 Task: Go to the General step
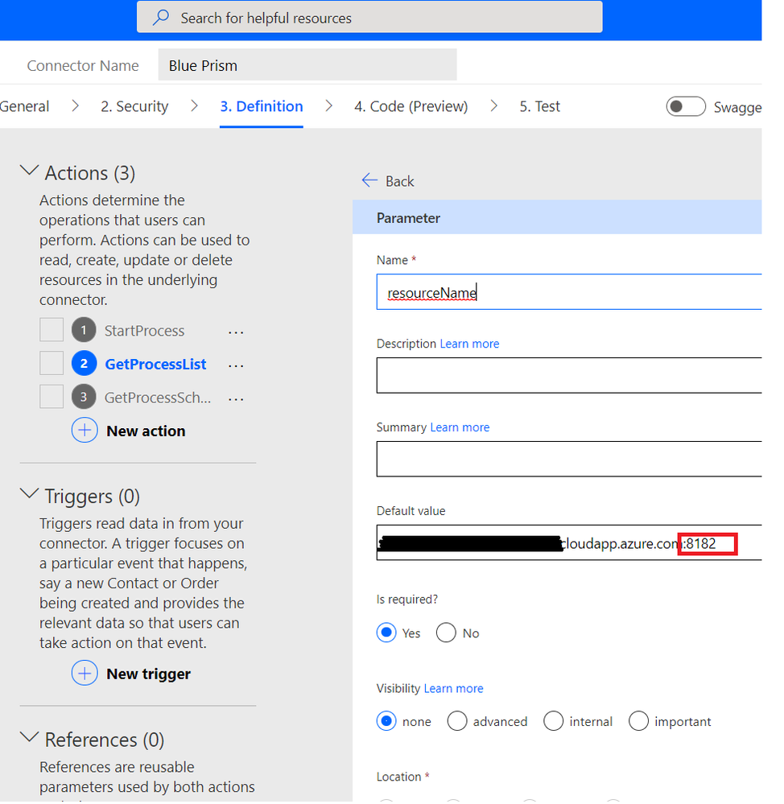point(24,106)
